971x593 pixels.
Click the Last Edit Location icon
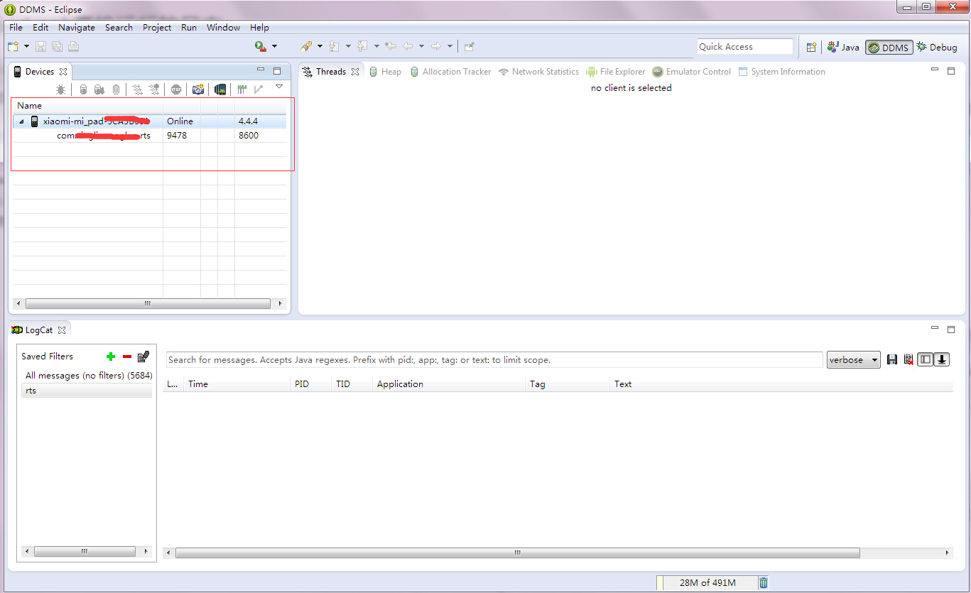(x=391, y=46)
